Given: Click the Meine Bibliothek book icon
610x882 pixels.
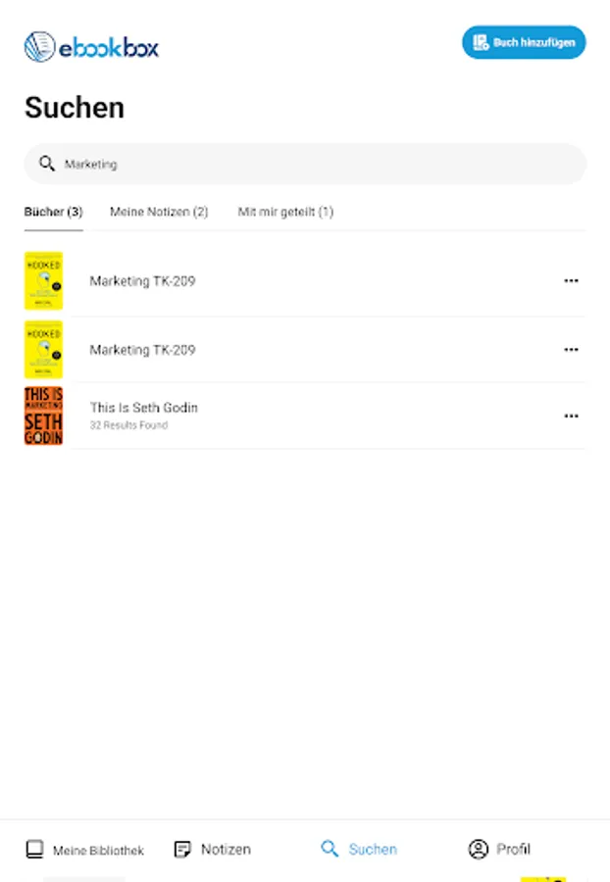Looking at the screenshot, I should point(34,849).
